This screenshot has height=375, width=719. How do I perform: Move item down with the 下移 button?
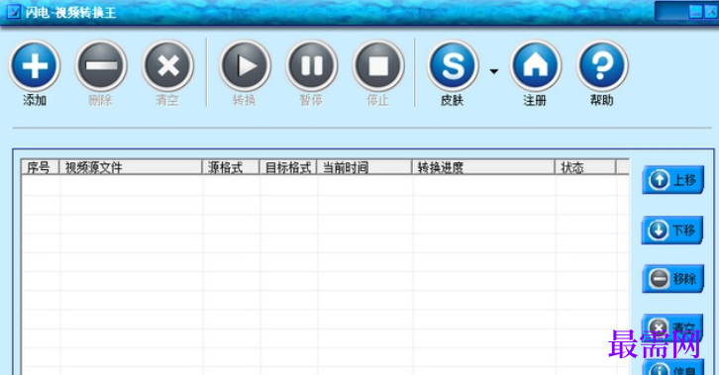(672, 230)
